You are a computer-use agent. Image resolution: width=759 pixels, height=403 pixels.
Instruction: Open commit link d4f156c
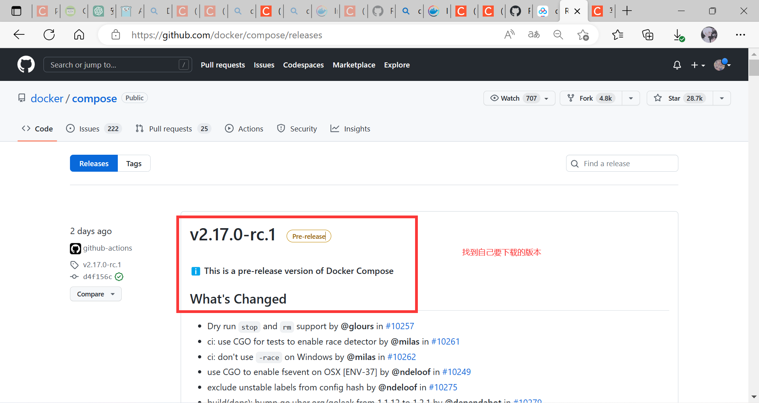(98, 277)
